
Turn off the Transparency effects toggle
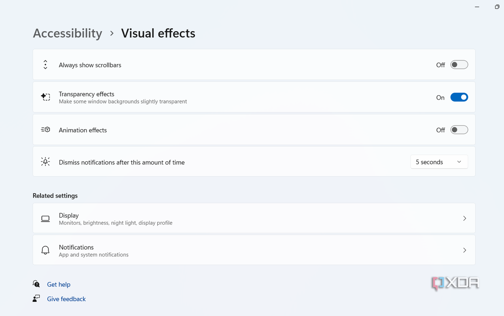coord(459,97)
